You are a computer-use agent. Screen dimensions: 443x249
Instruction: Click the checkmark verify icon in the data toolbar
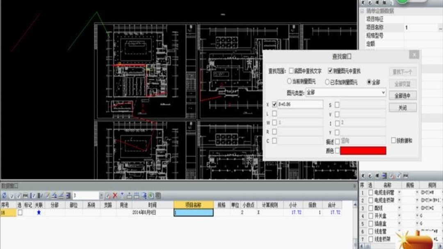(11, 196)
